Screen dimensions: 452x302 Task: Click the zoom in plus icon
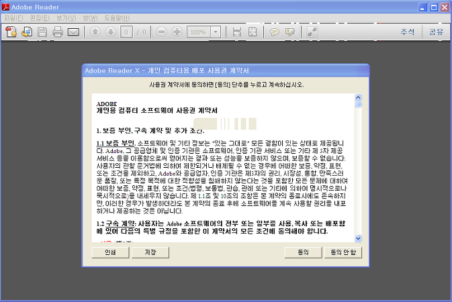coord(177,32)
